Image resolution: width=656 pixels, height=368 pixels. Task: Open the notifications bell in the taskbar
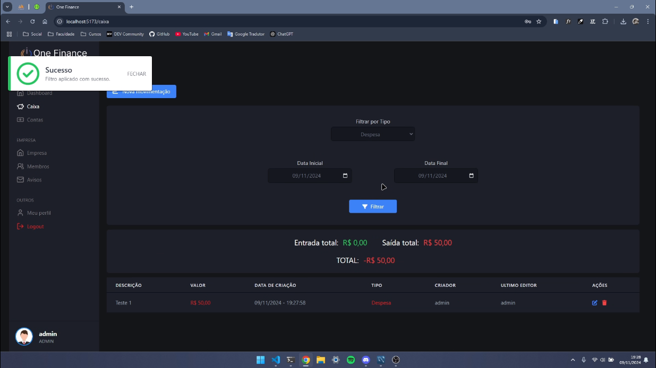click(x=646, y=360)
